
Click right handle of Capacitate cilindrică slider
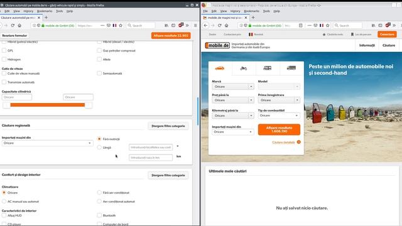click(89, 105)
